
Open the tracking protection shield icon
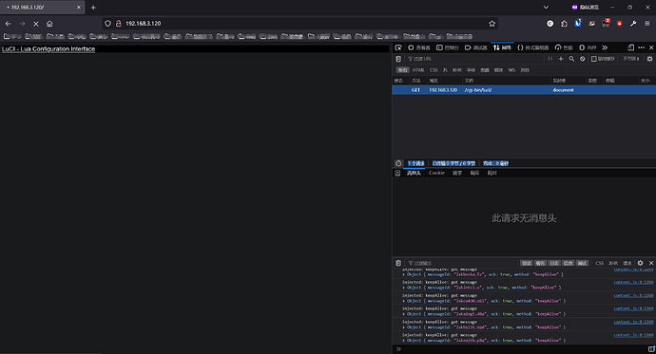click(x=108, y=24)
